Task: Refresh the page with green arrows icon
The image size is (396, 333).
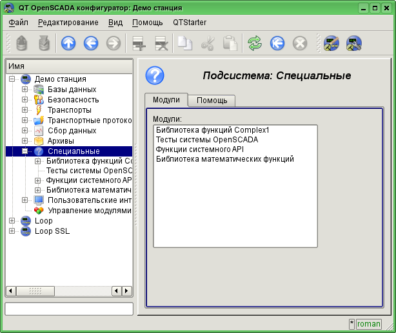Action: click(x=255, y=43)
